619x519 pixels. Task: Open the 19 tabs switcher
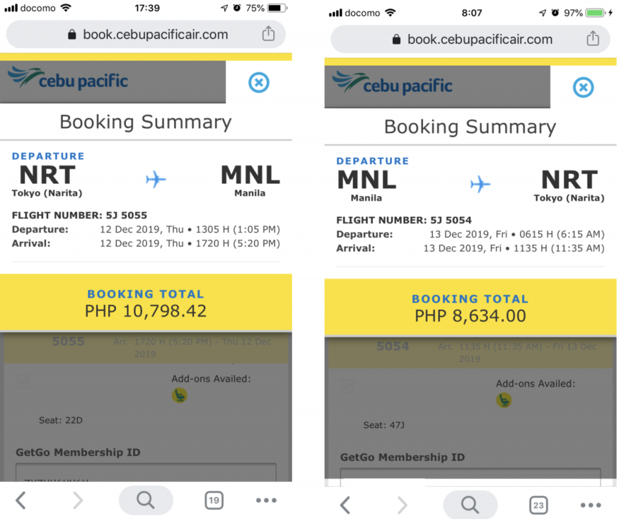pyautogui.click(x=214, y=500)
